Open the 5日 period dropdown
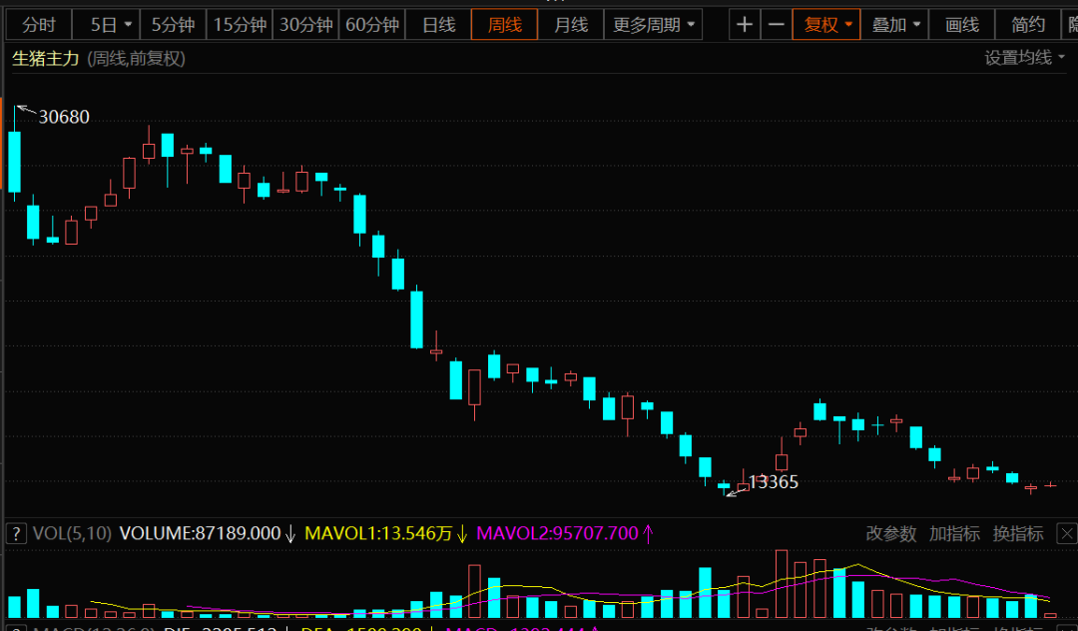The height and width of the screenshot is (631, 1078). (x=111, y=25)
